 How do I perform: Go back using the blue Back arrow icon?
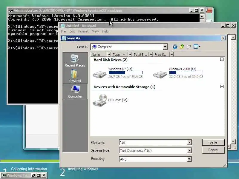(175, 47)
